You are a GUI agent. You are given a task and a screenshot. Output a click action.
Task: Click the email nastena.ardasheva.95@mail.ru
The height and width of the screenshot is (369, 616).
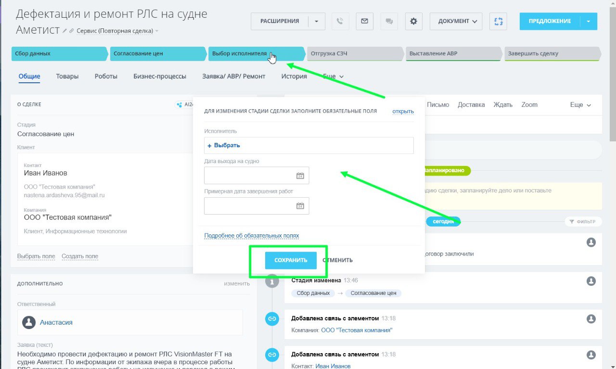click(x=64, y=195)
